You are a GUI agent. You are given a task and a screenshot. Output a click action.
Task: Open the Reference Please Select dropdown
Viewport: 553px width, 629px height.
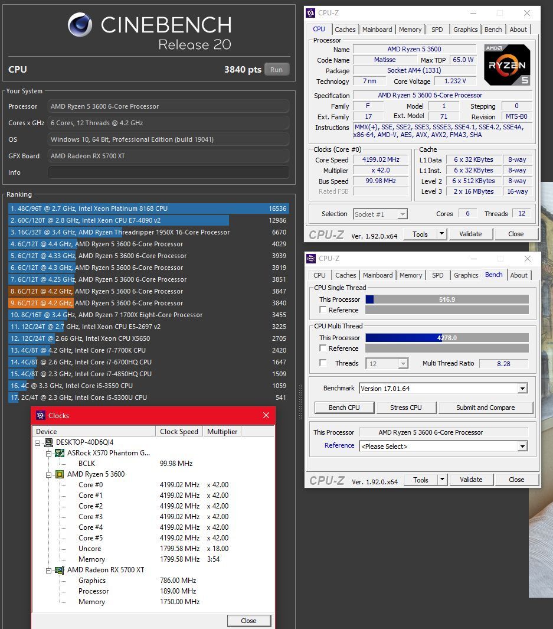[x=522, y=447]
